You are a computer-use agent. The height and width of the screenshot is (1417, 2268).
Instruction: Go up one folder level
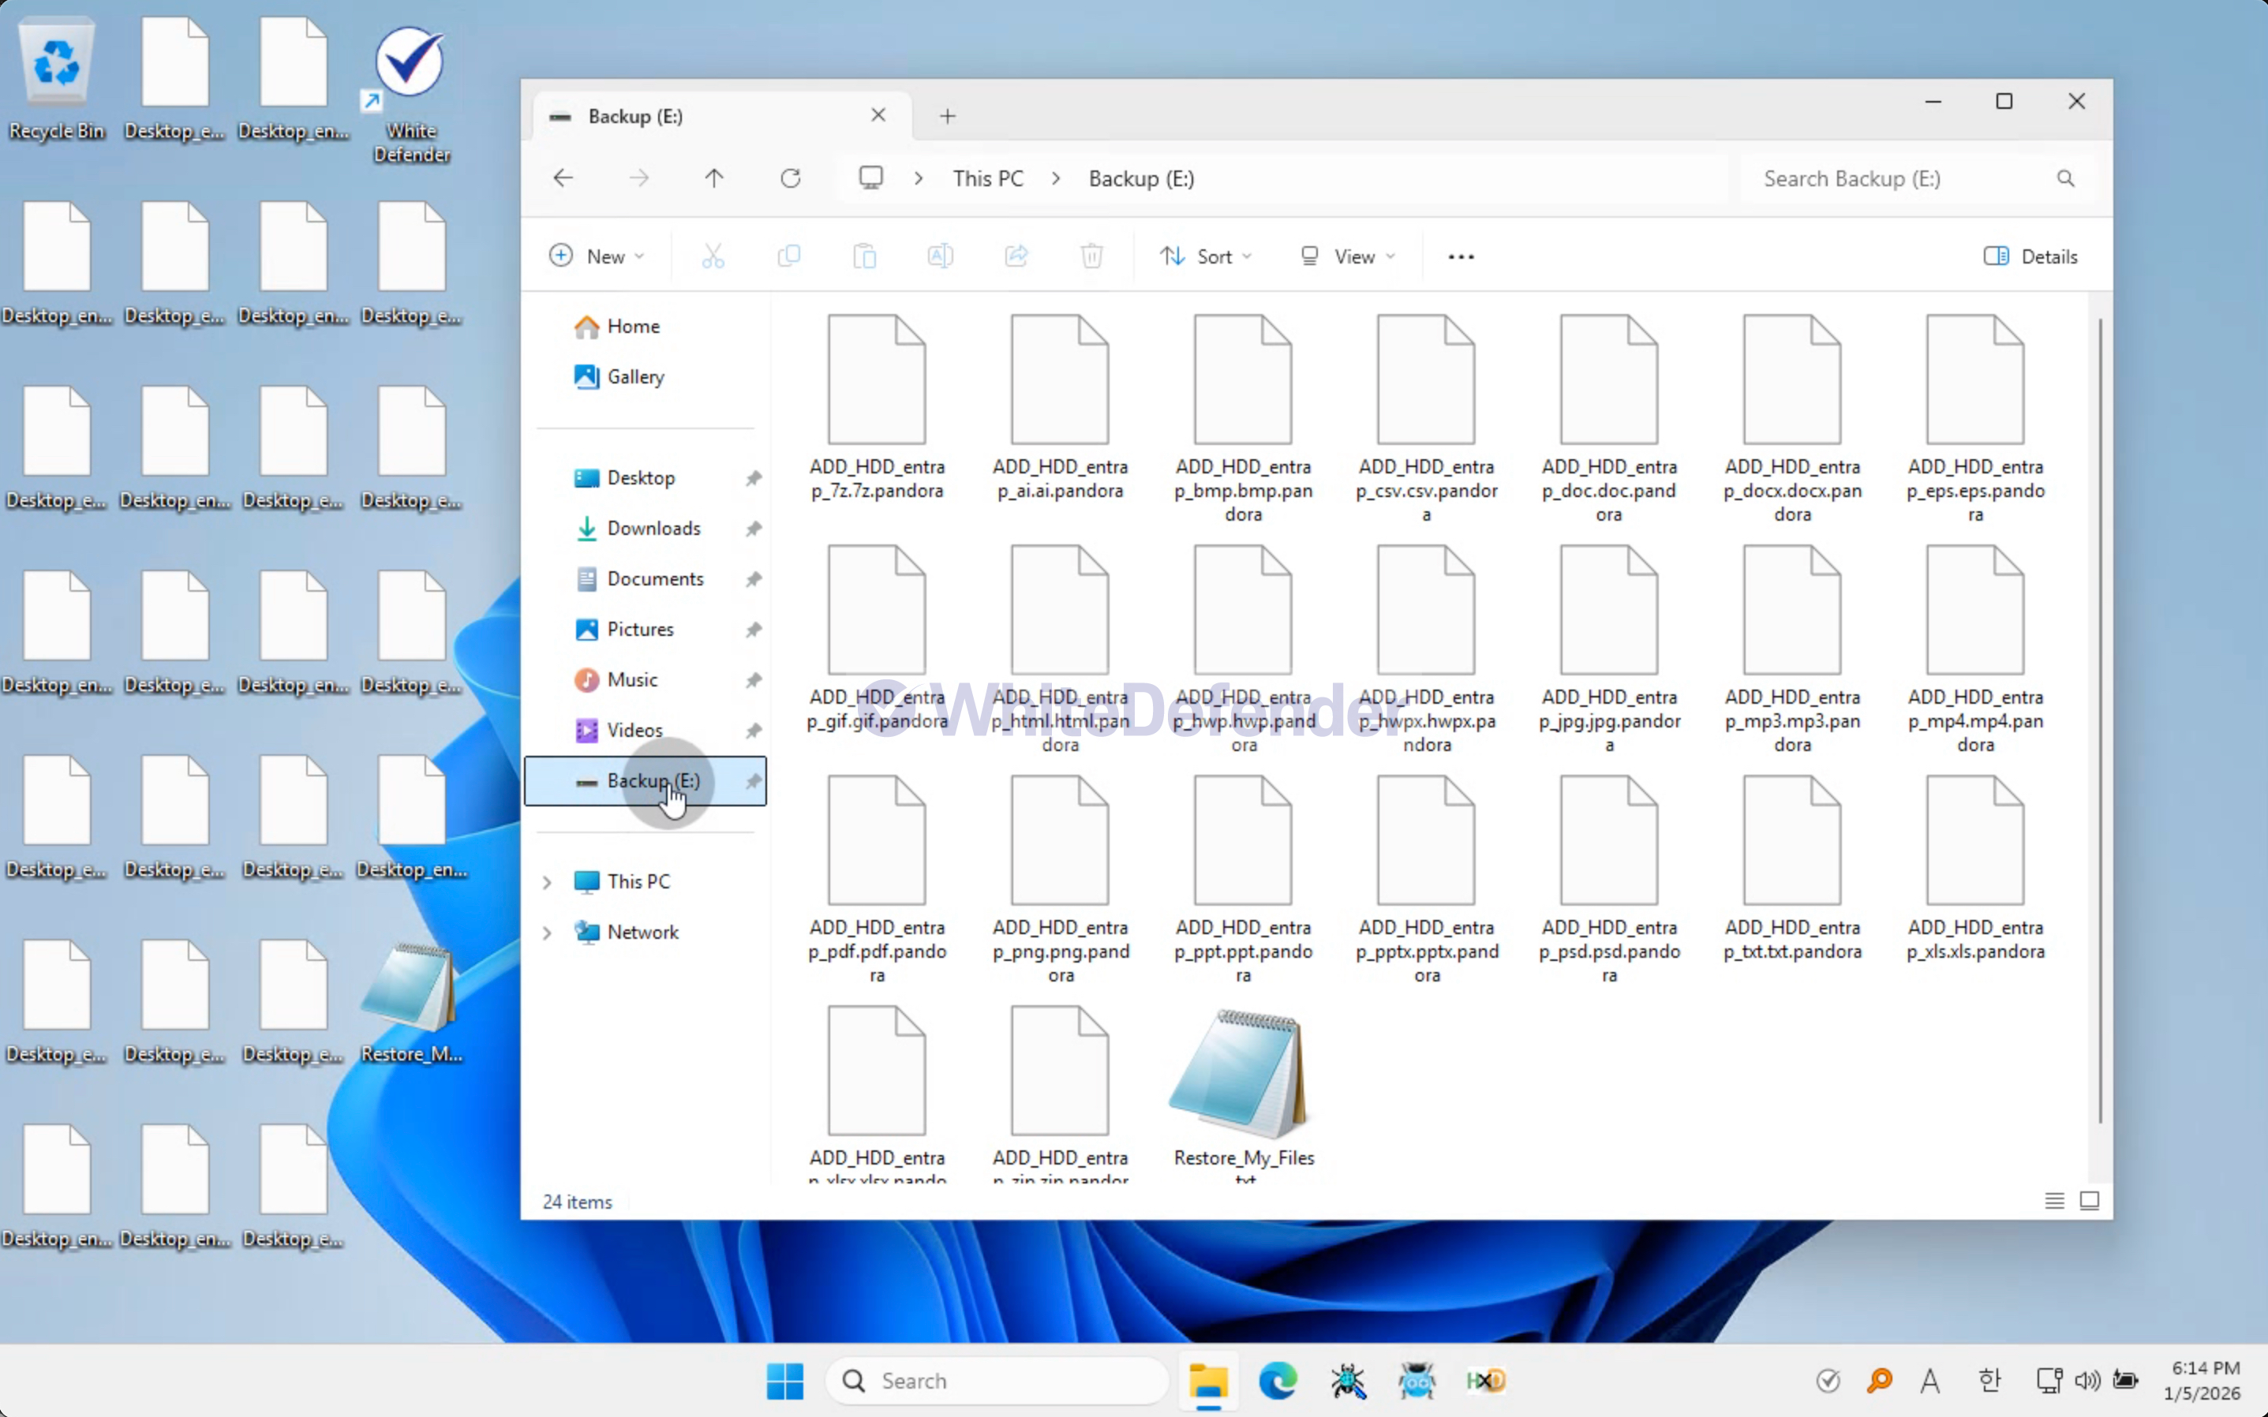click(714, 178)
